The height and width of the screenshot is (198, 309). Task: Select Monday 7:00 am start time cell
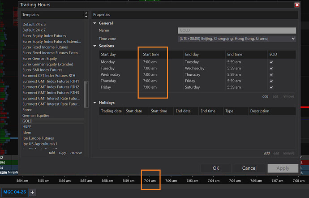click(150, 62)
